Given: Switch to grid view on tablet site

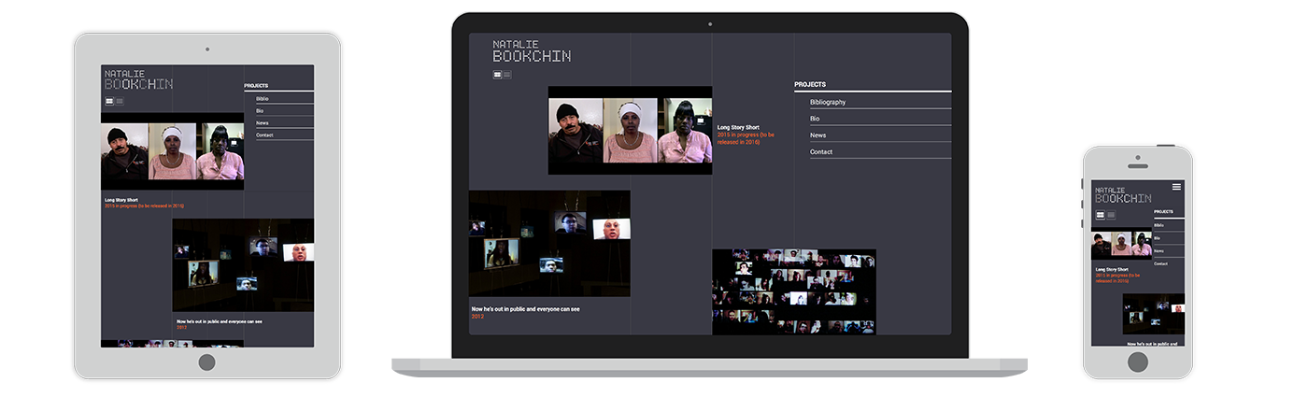Looking at the screenshot, I should [x=109, y=100].
